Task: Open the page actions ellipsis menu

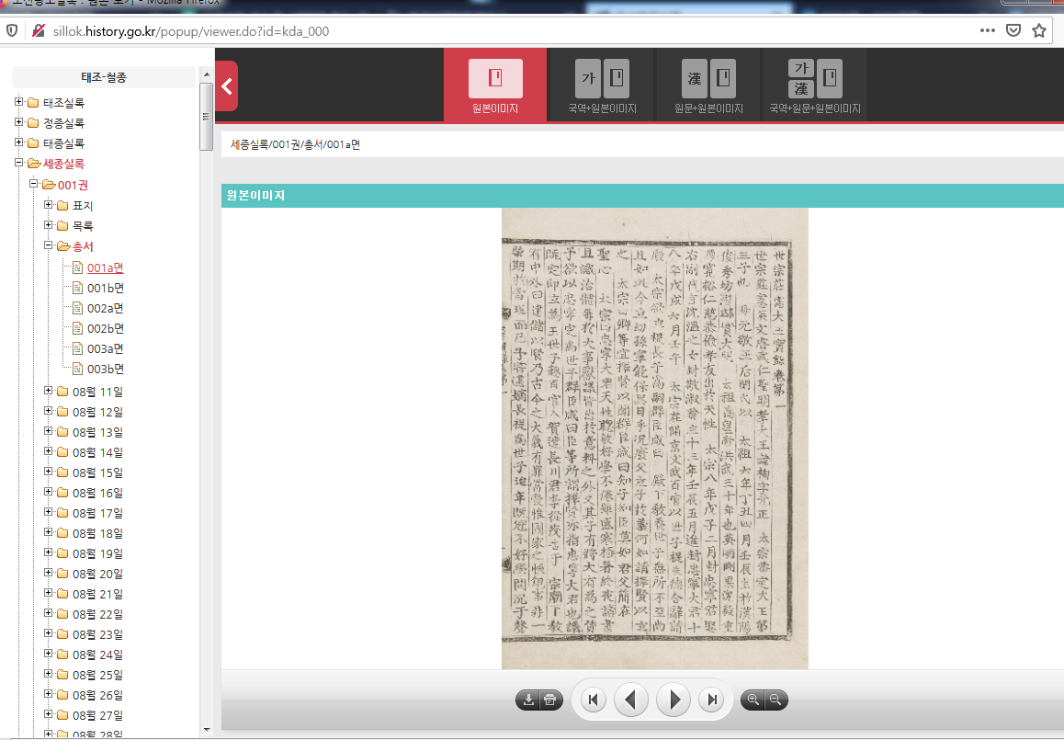Action: pyautogui.click(x=988, y=30)
